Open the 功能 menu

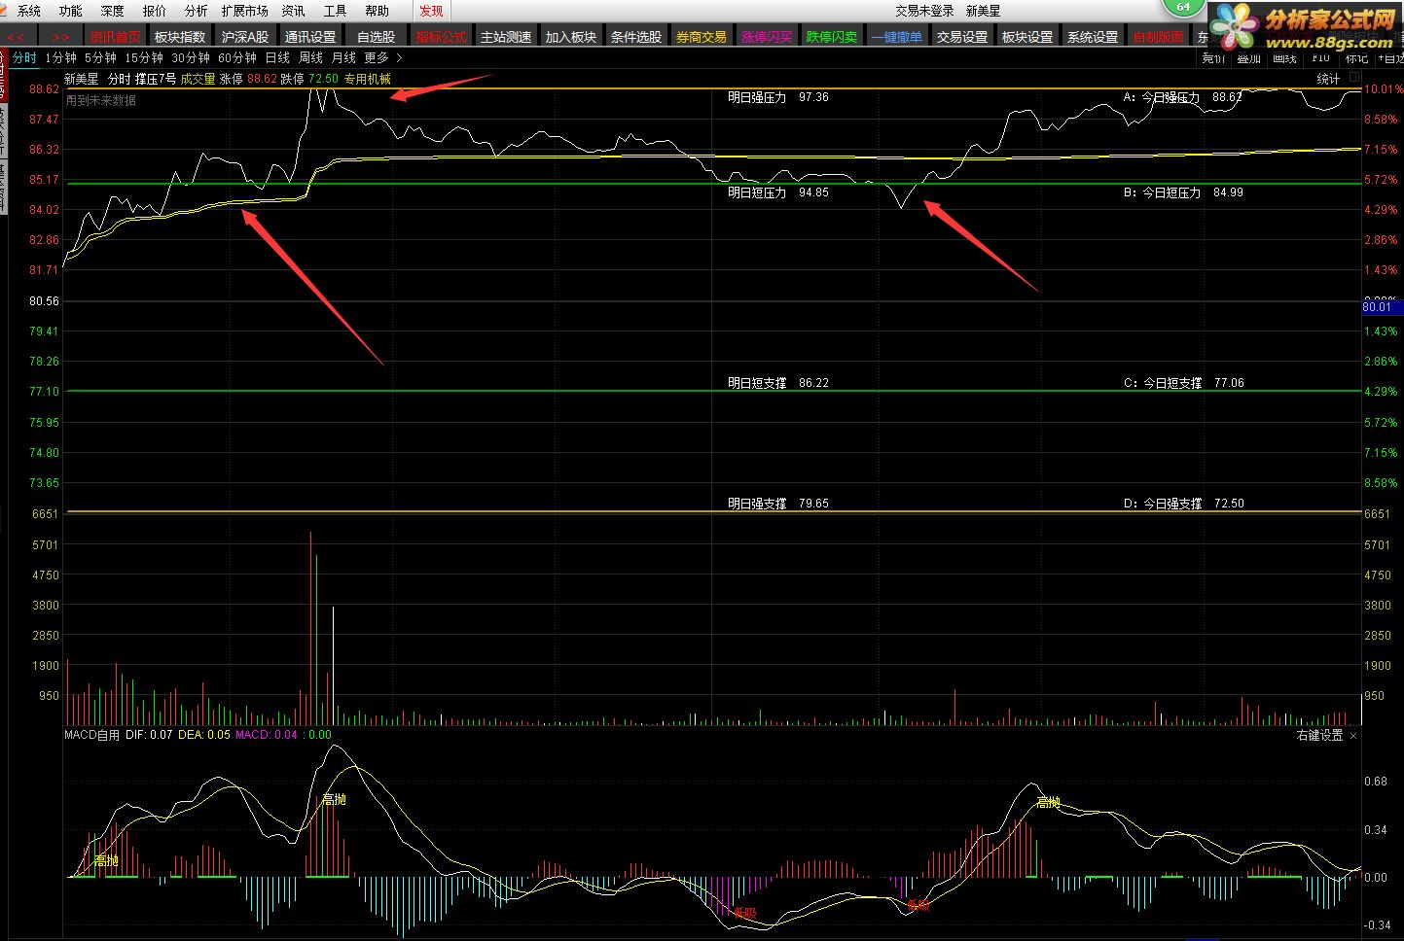pos(71,11)
